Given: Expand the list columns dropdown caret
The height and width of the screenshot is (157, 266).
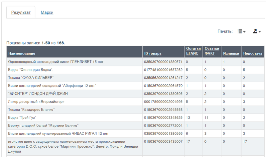Looking at the screenshot, I should [x=244, y=32].
